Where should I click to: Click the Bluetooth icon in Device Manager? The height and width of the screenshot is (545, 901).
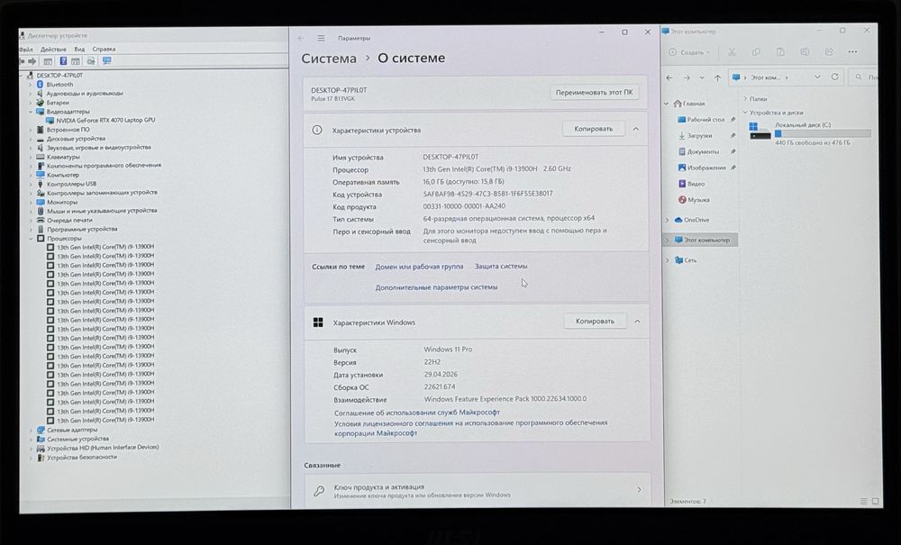coord(40,85)
